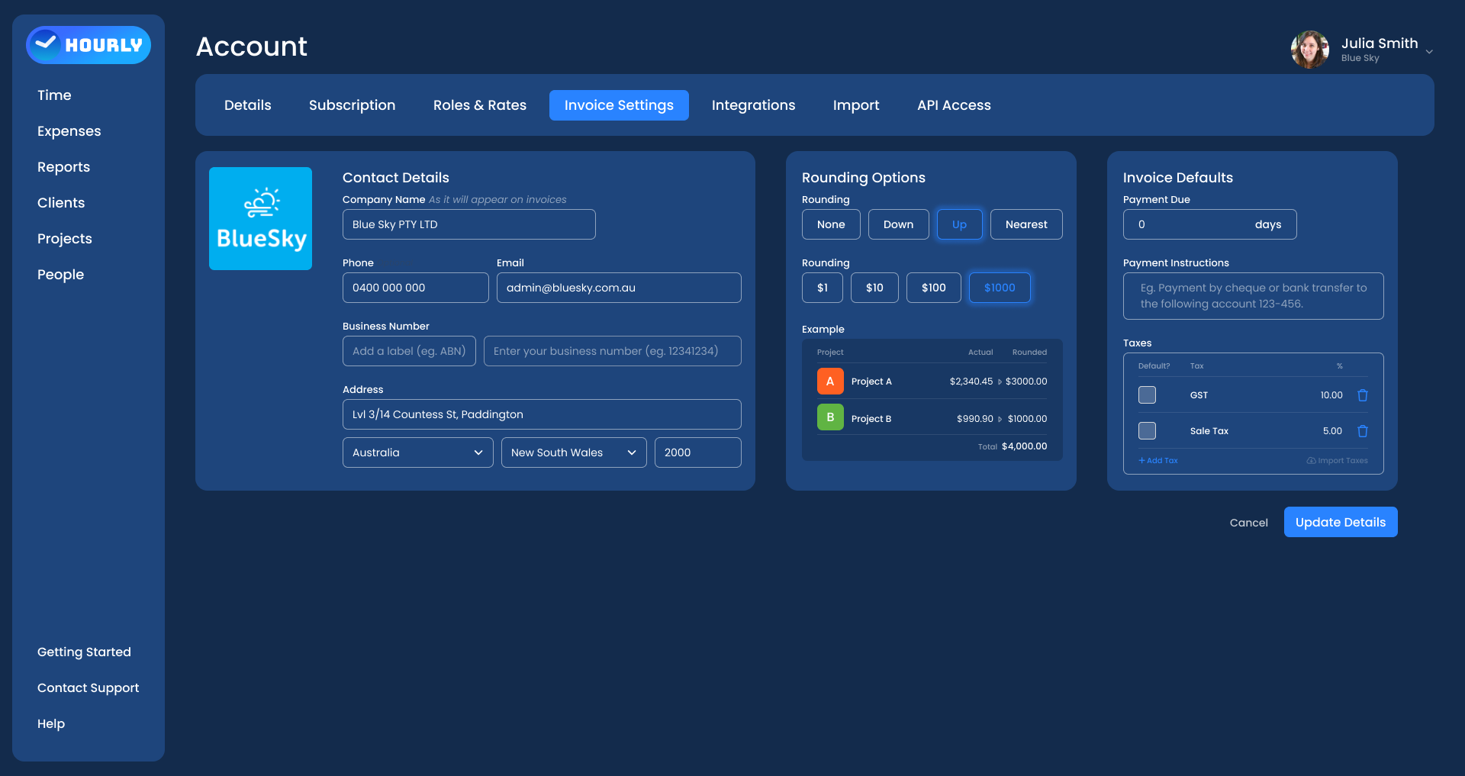
Task: Open the Australia country dropdown
Action: click(417, 452)
